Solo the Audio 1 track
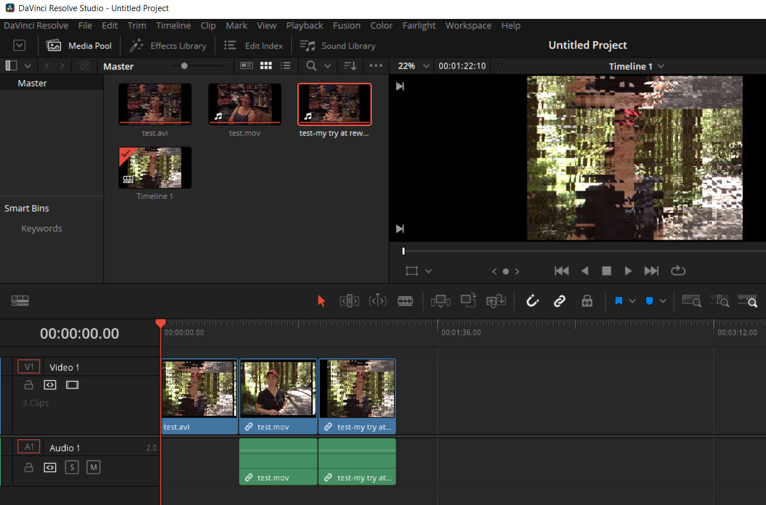Screen dimensions: 766x505 72,467
